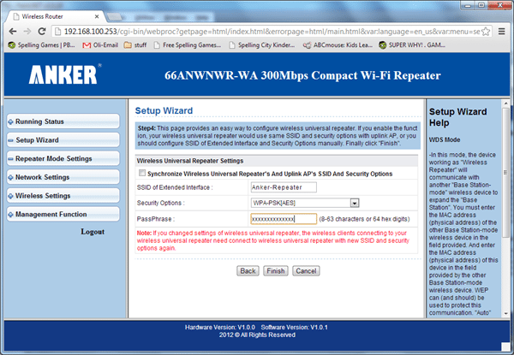Image resolution: width=514 pixels, height=355 pixels.
Task: Click the PassPhrase input field
Action: coord(284,219)
